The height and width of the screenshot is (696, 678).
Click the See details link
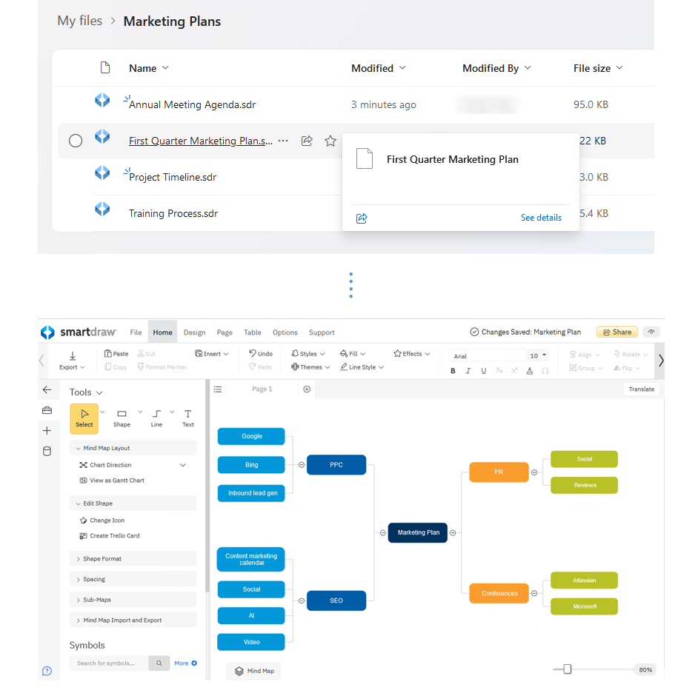coord(541,217)
